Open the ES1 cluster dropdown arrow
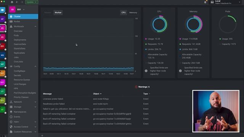 [24, 10]
